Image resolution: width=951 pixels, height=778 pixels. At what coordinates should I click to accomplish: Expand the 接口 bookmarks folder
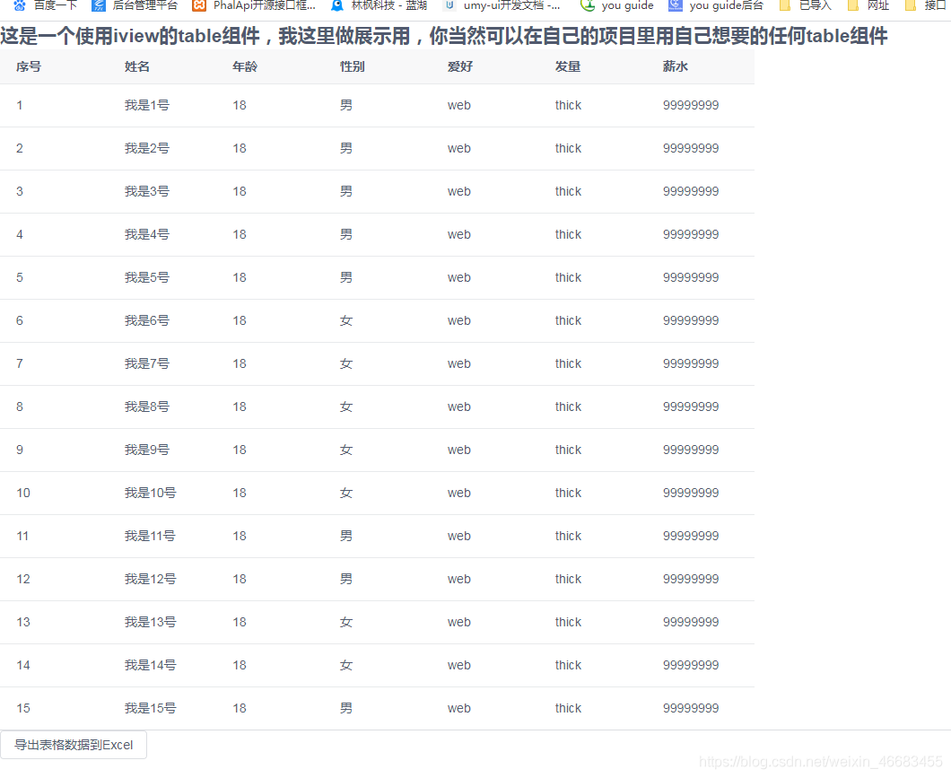pos(924,6)
